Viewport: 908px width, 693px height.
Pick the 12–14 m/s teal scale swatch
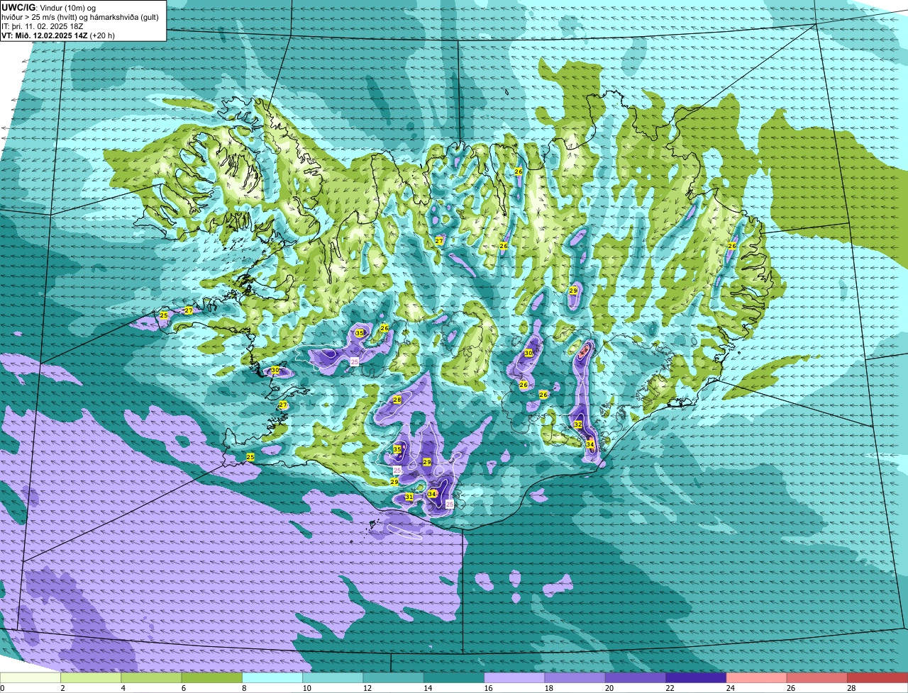394,677
